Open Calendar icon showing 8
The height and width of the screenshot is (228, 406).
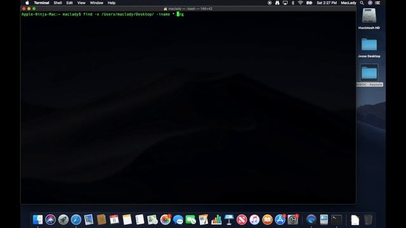[x=114, y=220]
